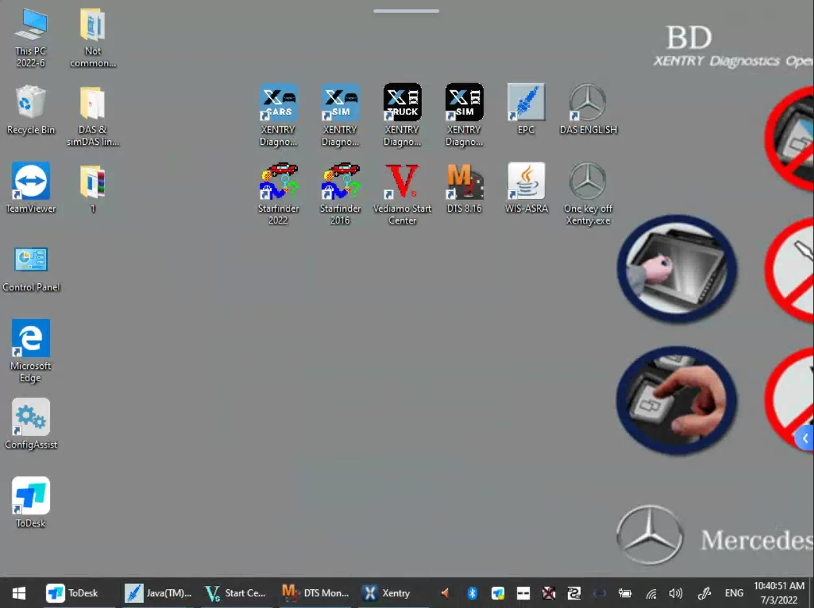Launch blue XENTRY Diagnosis SIM shortcut

[x=340, y=115]
